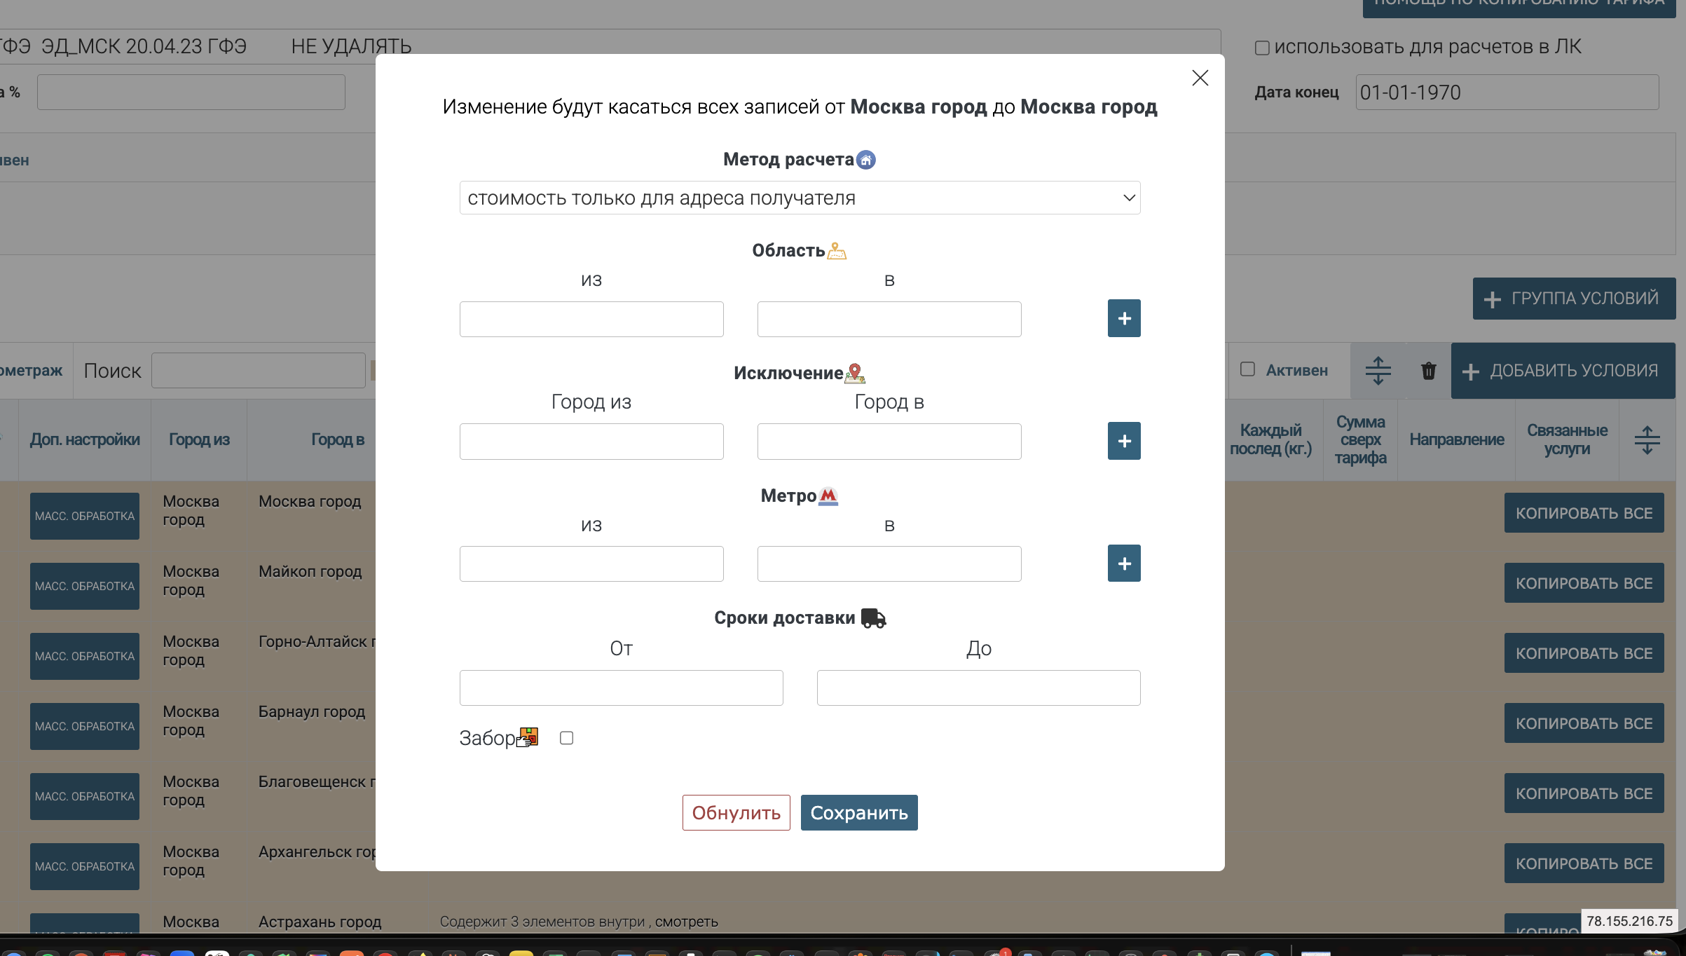This screenshot has width=1686, height=956.
Task: Close the modal with the X icon
Action: point(1200,78)
